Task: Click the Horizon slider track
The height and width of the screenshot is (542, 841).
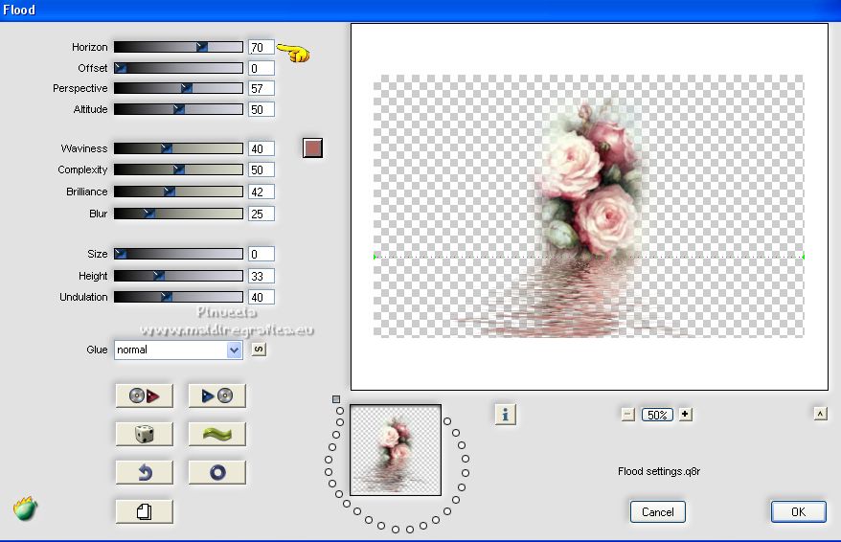Action: click(178, 47)
